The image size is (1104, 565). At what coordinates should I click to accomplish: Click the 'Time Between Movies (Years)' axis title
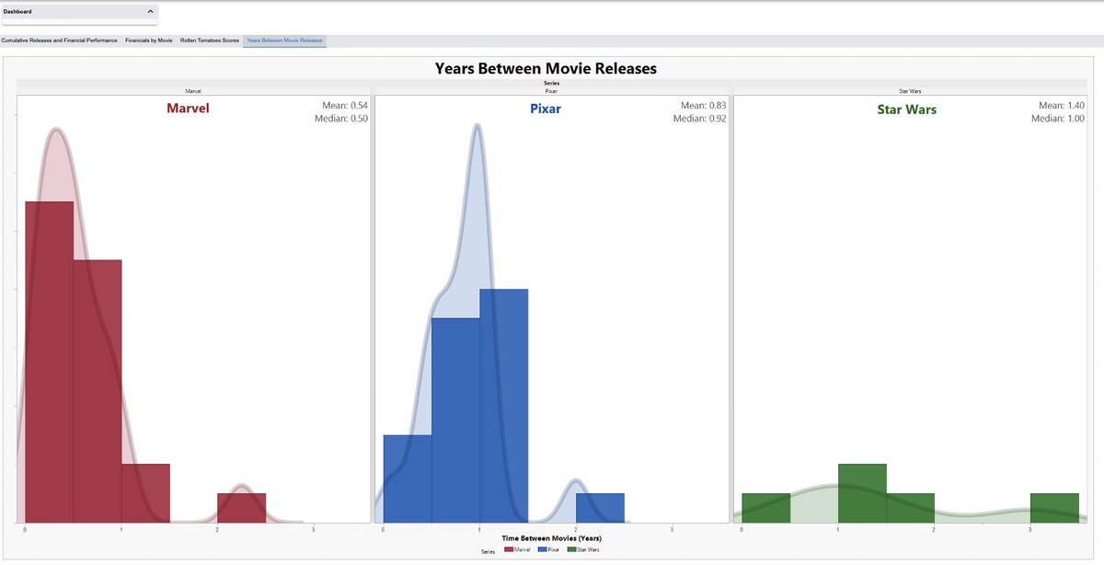(552, 537)
